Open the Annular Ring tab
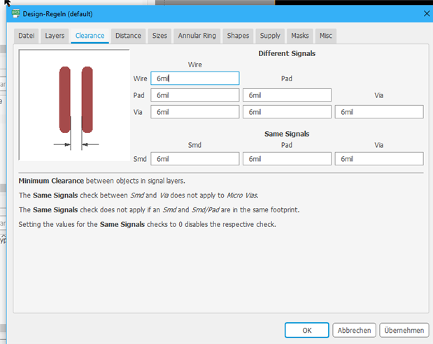The image size is (433, 344). [x=197, y=36]
